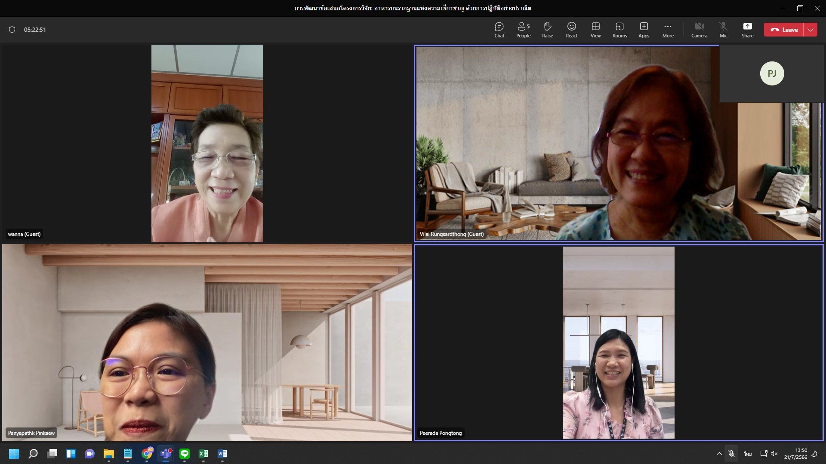Raise your hand in the meeting
Image resolution: width=826 pixels, height=464 pixels.
coord(547,30)
